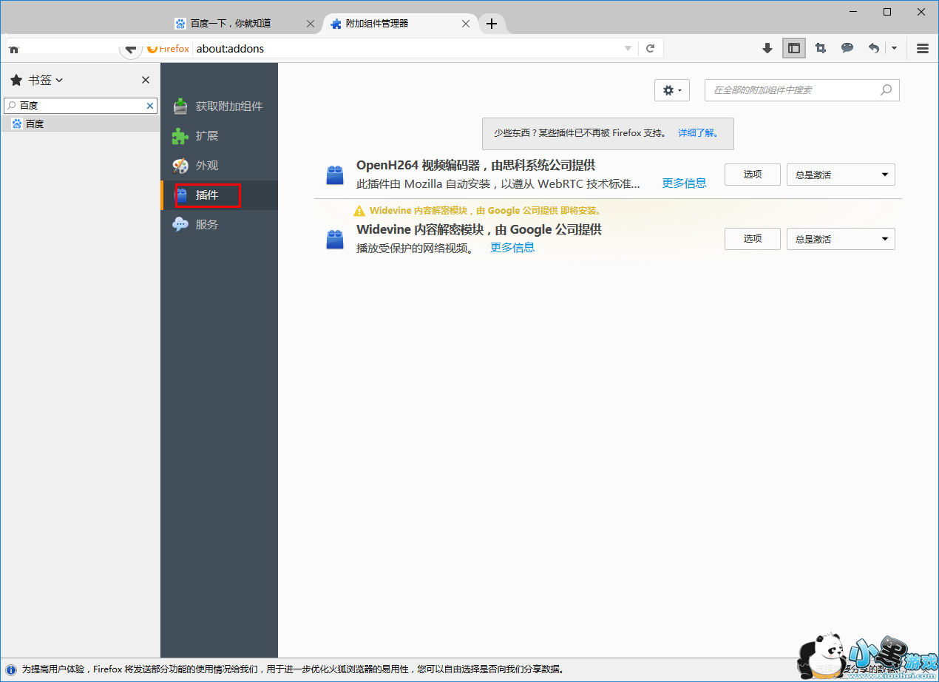The height and width of the screenshot is (682, 939).
Task: Open the gear tools menu for addons
Action: point(672,90)
